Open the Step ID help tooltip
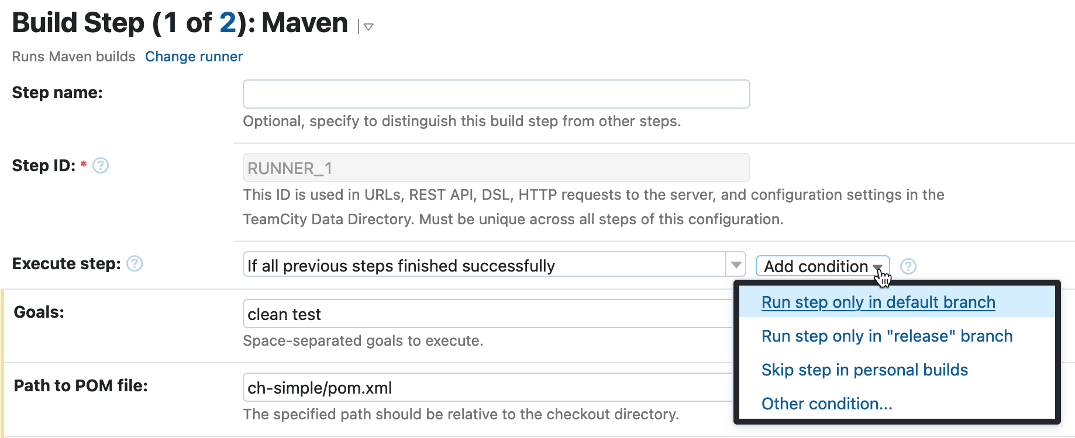The width and height of the screenshot is (1075, 438). (100, 166)
